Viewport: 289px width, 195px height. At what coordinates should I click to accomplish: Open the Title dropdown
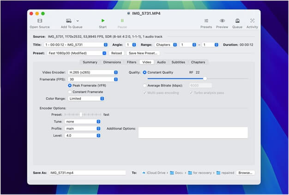pyautogui.click(x=76, y=45)
